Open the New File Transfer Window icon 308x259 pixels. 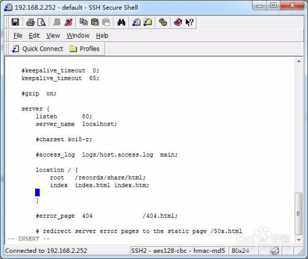pyautogui.click(x=147, y=22)
